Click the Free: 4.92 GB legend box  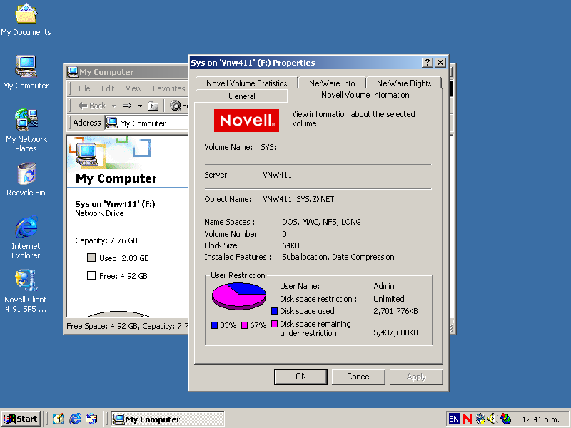tap(91, 275)
